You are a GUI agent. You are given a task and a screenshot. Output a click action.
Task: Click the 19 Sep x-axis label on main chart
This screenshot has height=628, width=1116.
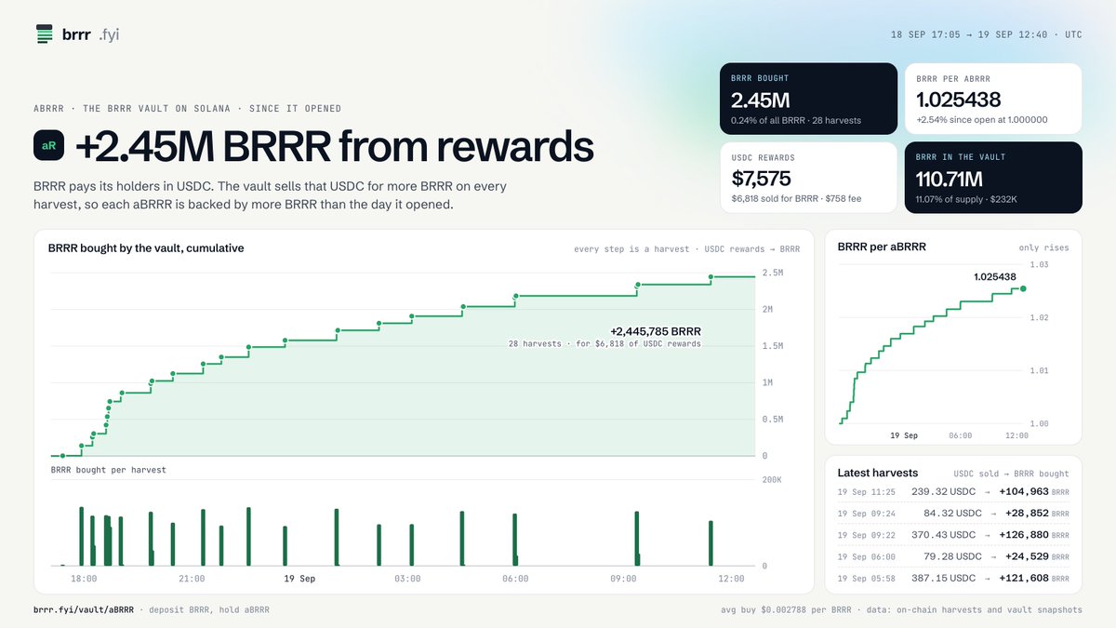299,579
